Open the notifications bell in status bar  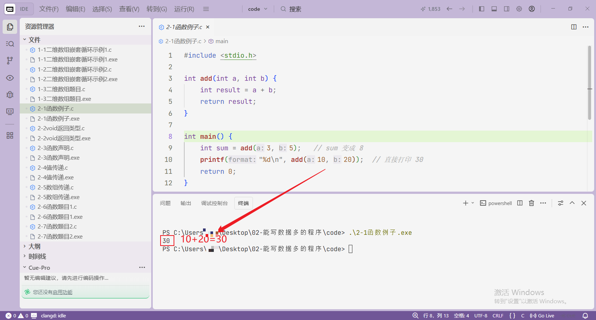[585, 316]
